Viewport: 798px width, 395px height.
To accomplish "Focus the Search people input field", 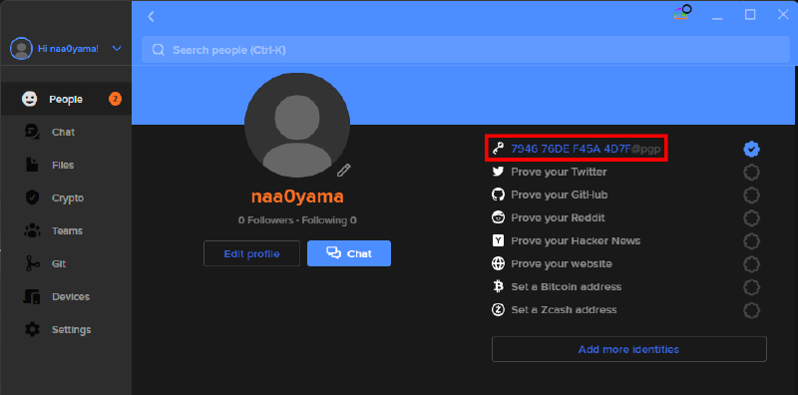I will (465, 50).
